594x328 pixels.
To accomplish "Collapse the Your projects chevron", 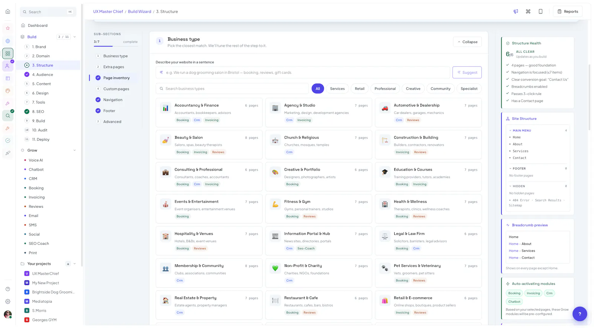I will pyautogui.click(x=75, y=264).
